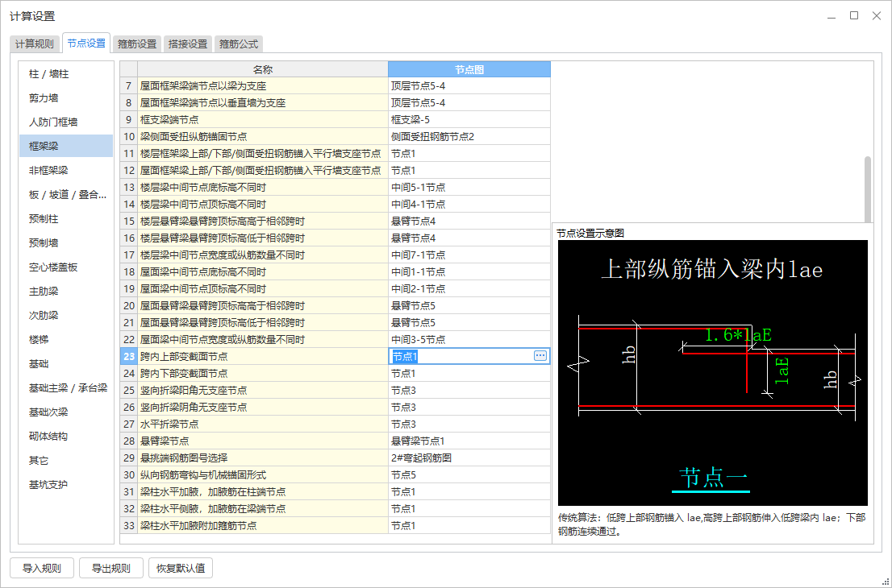The image size is (892, 588).
Task: Open 基坑支护 category
Action: click(x=66, y=484)
